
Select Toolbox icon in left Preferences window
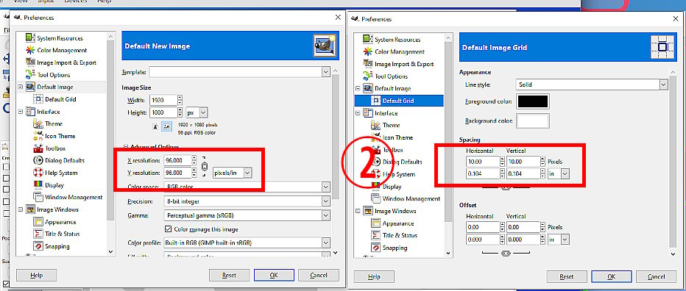pos(38,148)
